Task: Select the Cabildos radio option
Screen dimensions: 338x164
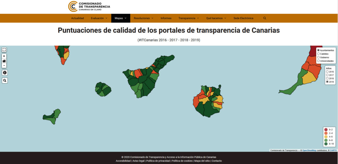Action: [x=318, y=54]
